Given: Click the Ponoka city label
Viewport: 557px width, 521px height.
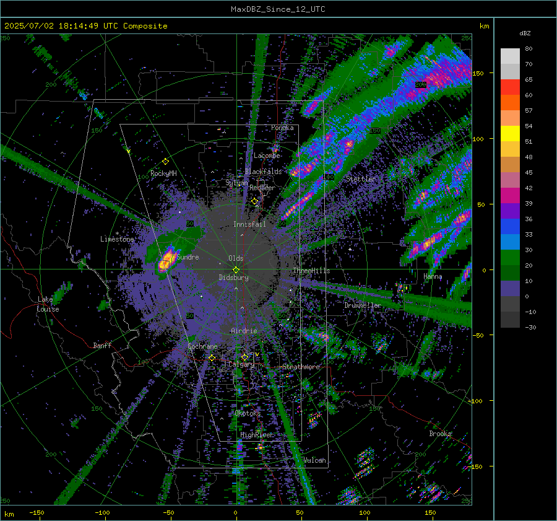Looking at the screenshot, I should [x=282, y=128].
